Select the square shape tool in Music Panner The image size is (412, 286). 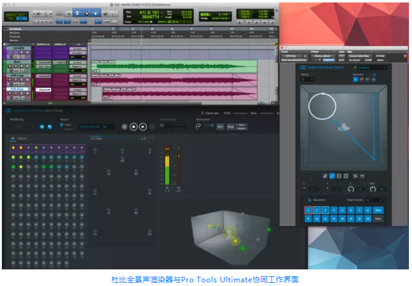click(x=347, y=175)
